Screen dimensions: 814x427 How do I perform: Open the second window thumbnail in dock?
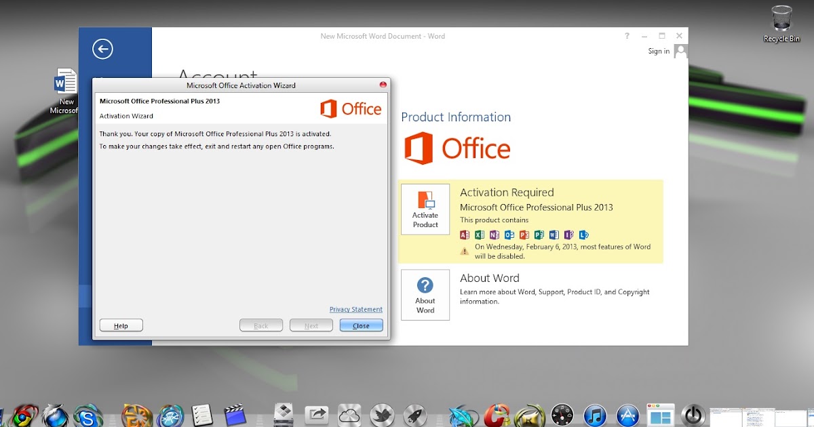coord(758,418)
